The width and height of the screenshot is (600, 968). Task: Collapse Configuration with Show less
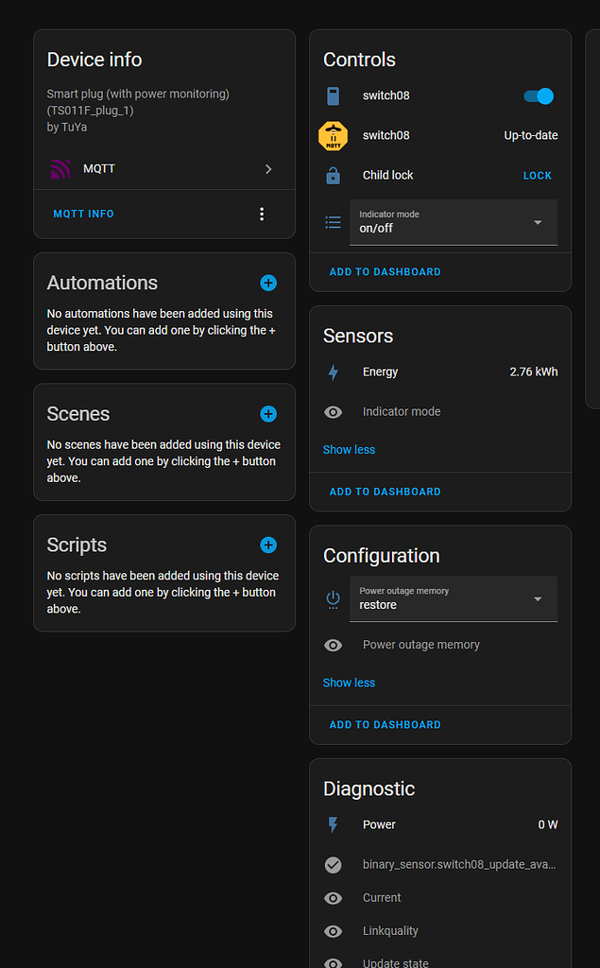pyautogui.click(x=349, y=683)
